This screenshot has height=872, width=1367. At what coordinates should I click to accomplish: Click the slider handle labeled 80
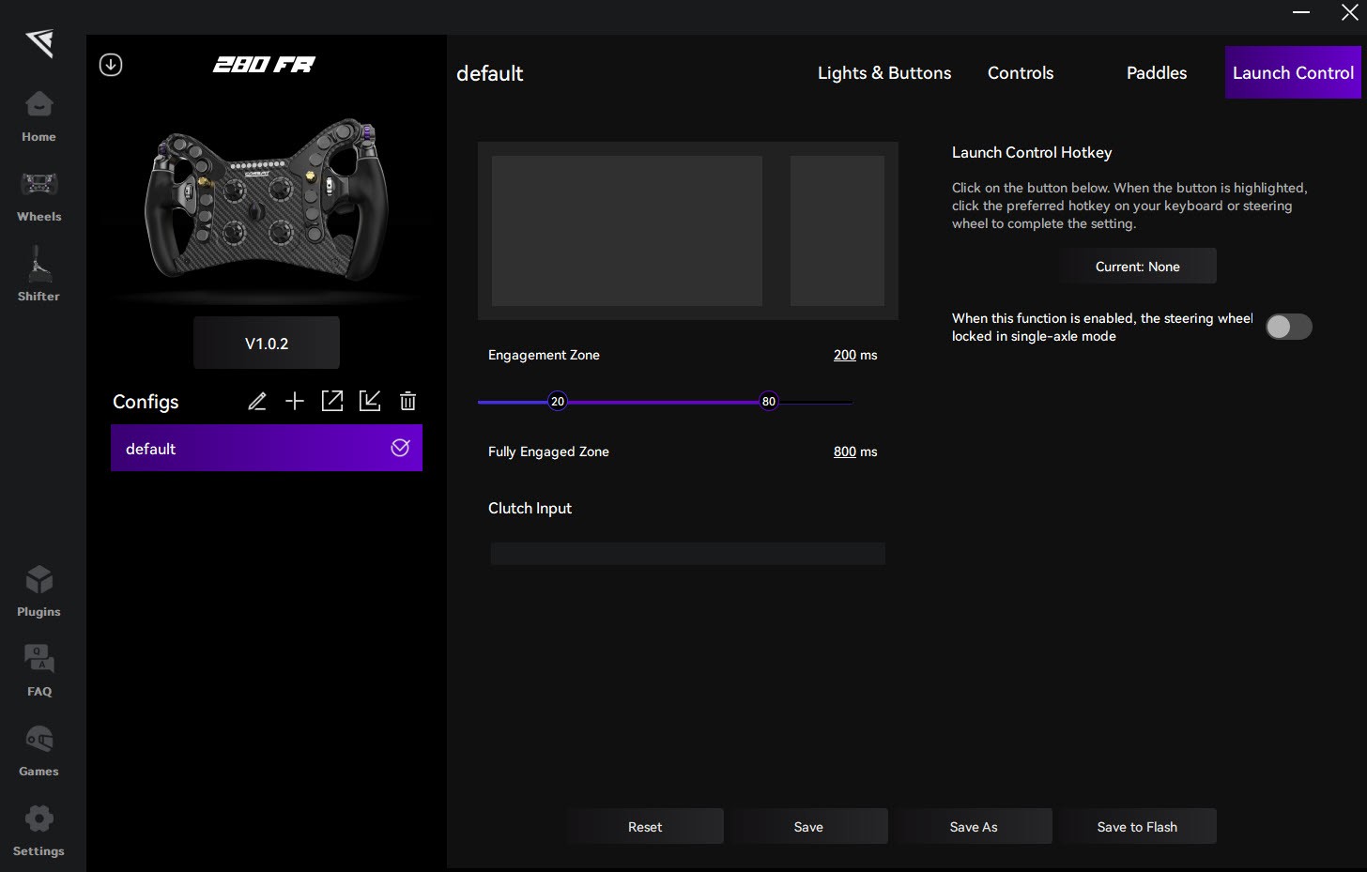coord(769,402)
